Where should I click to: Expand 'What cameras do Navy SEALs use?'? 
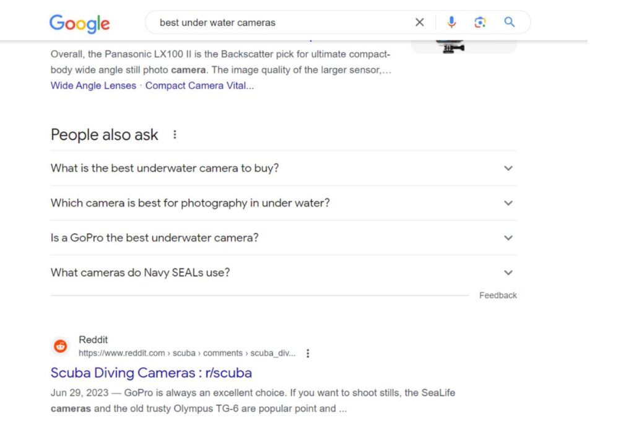(x=284, y=273)
